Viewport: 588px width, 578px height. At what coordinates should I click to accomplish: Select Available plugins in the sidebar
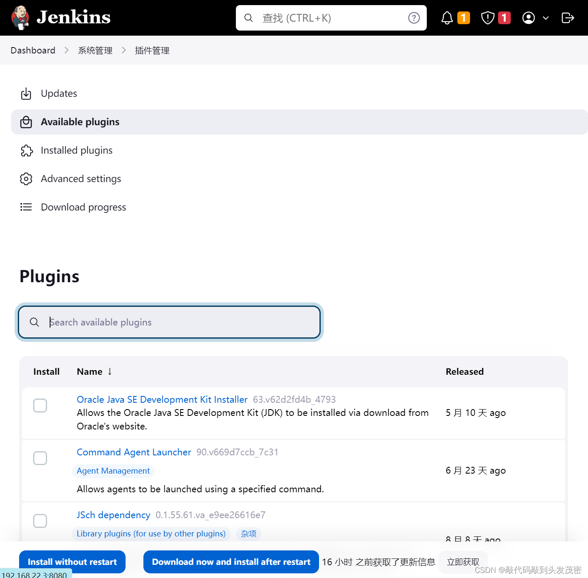click(300, 122)
